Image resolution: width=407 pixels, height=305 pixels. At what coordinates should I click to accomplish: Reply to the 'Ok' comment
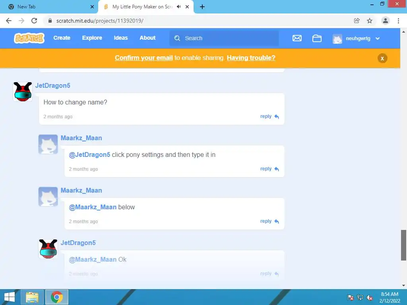tap(269, 274)
